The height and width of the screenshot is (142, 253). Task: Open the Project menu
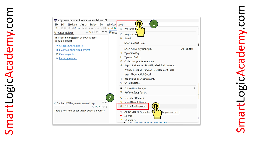93,24
